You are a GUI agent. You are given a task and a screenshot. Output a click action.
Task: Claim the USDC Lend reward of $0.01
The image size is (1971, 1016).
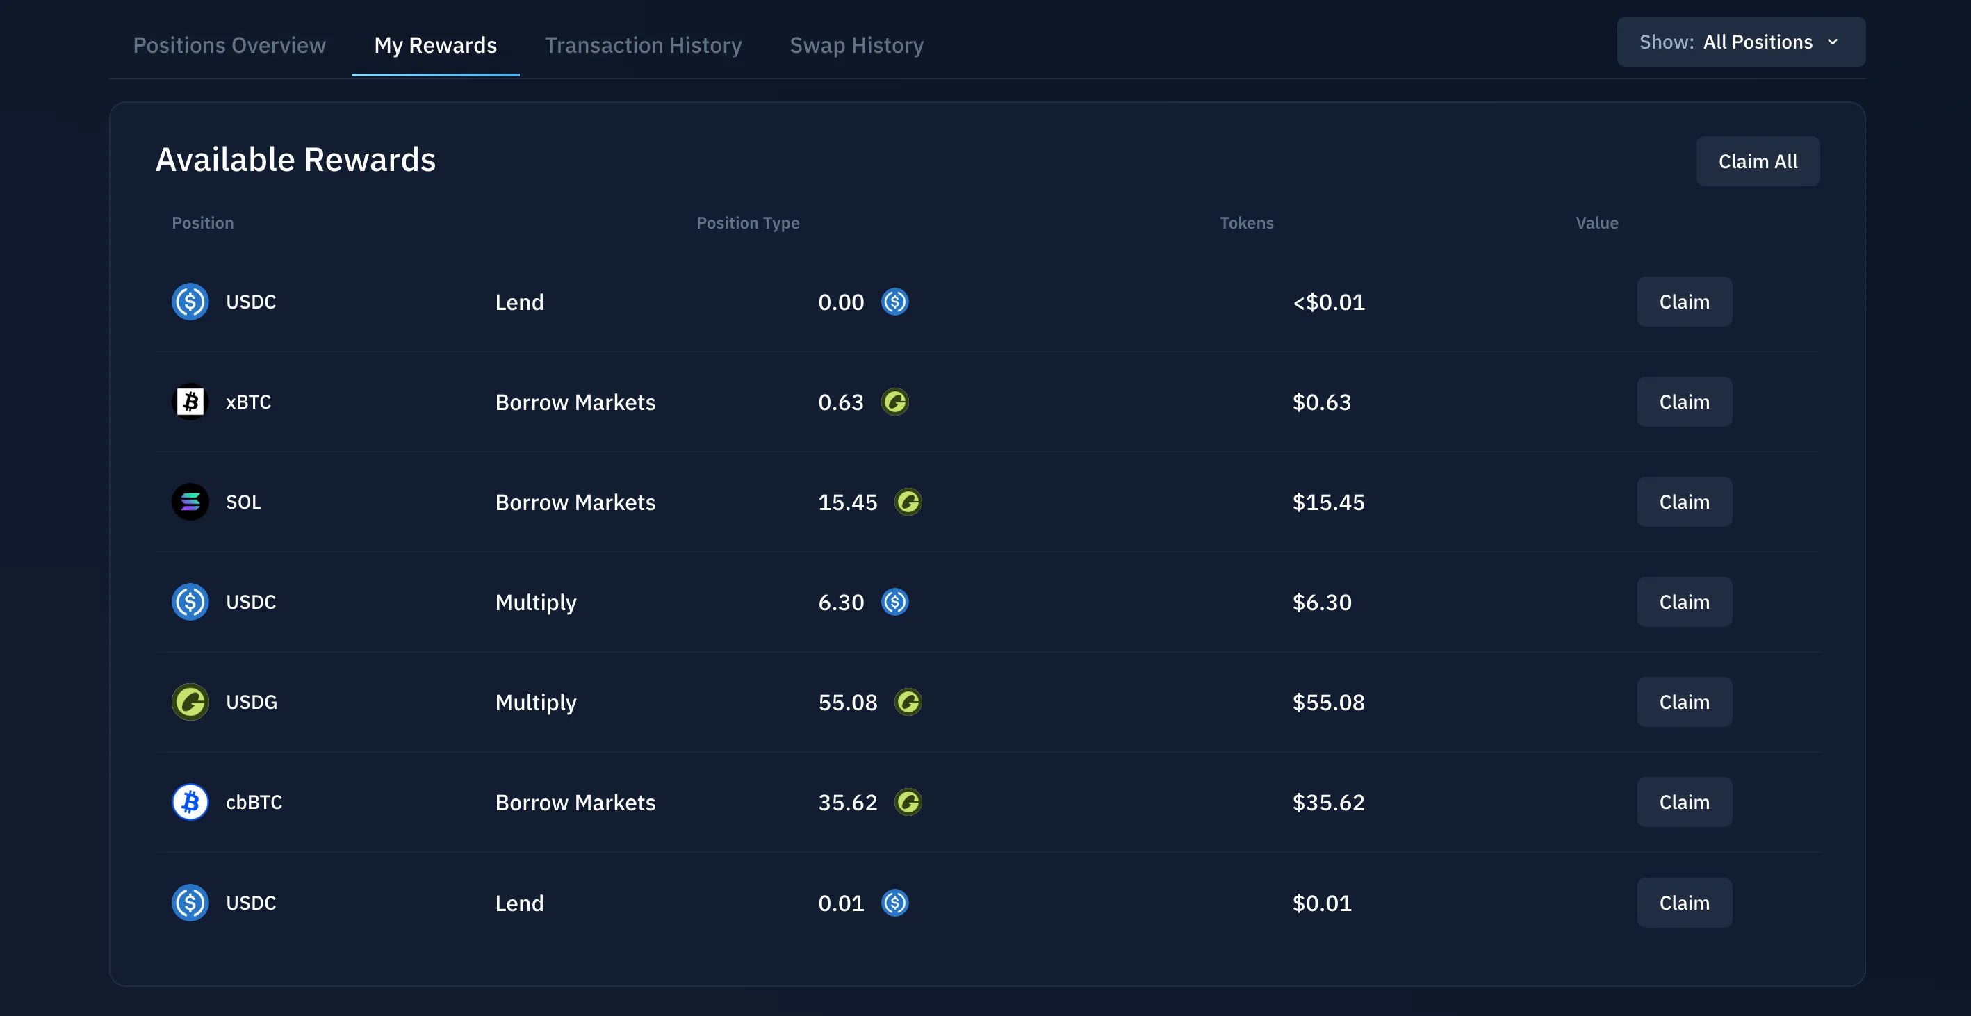1684,903
